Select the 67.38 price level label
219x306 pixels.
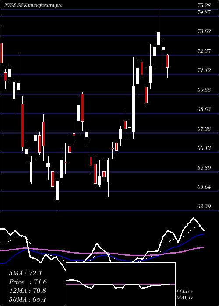point(204,129)
